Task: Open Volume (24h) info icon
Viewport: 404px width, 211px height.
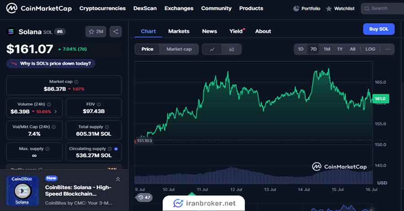Action: pos(49,104)
